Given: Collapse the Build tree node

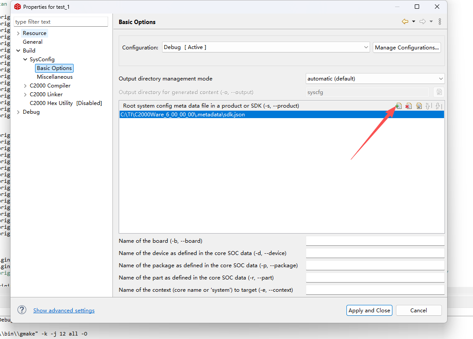Looking at the screenshot, I should pyautogui.click(x=18, y=51).
